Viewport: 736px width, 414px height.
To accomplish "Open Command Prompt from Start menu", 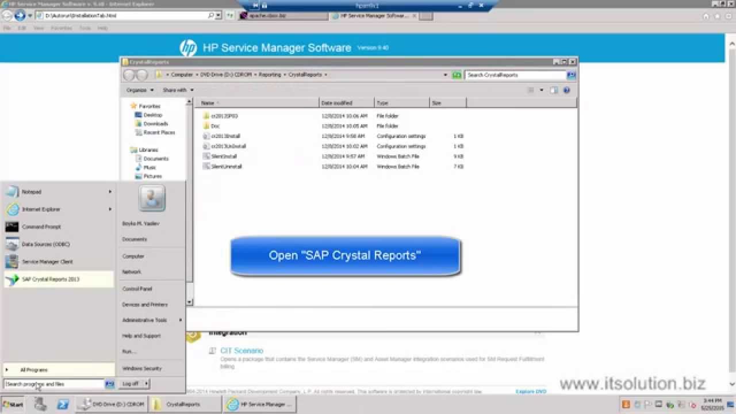I will (59, 227).
